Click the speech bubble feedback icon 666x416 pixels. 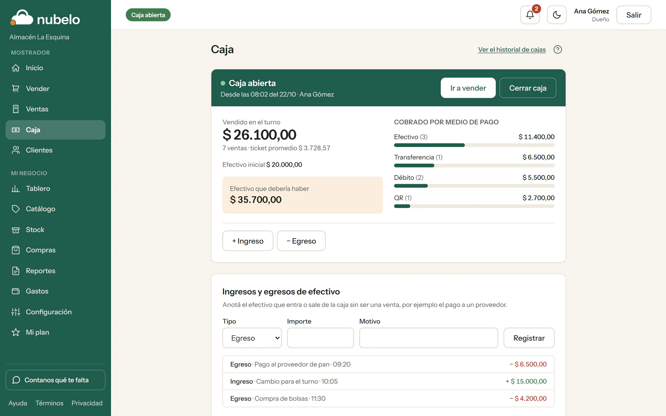[x=16, y=380]
